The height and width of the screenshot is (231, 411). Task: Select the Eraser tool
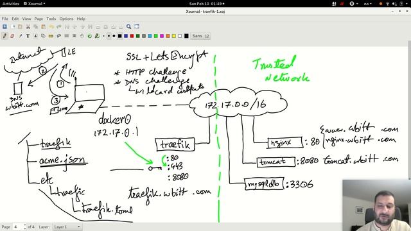(x=12, y=36)
